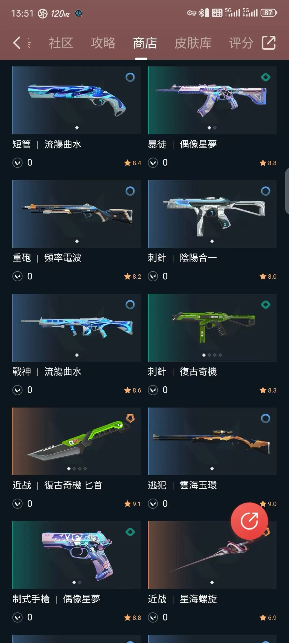The image size is (289, 643).
Task: Select the variant dots on 刺針 復古奇機
Action: point(212,355)
